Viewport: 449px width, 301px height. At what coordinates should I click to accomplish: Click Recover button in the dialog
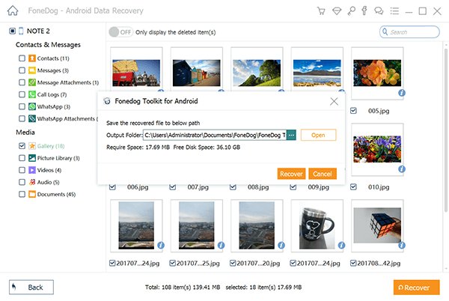291,174
